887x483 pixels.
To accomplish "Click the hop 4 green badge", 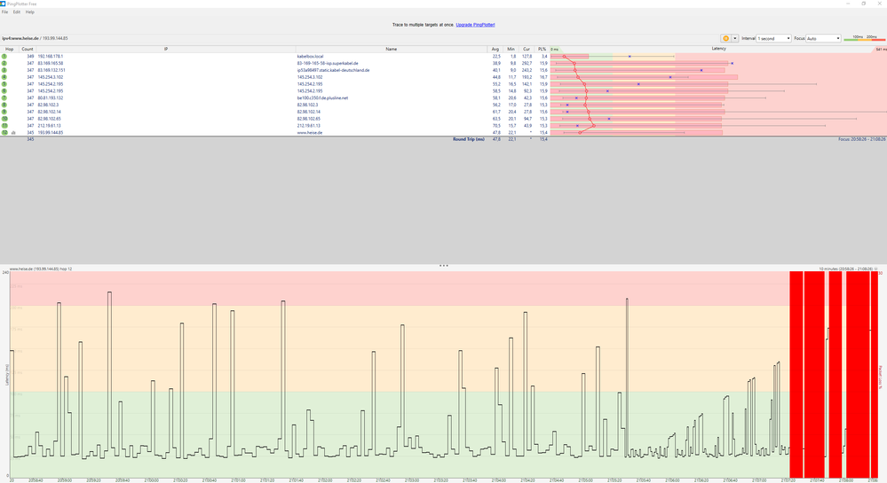I will pyautogui.click(x=4, y=77).
